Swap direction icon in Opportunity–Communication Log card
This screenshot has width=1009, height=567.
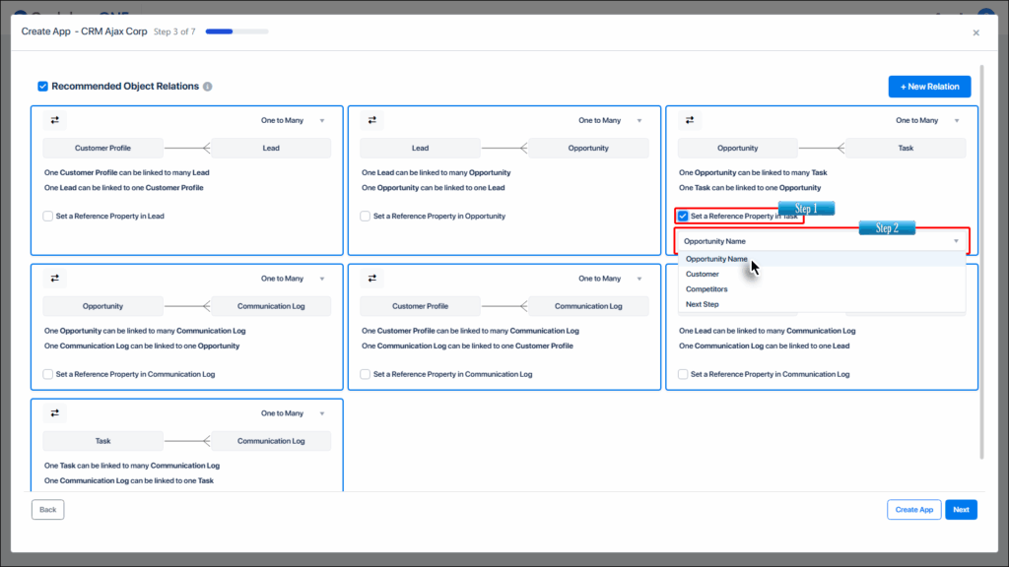click(55, 279)
